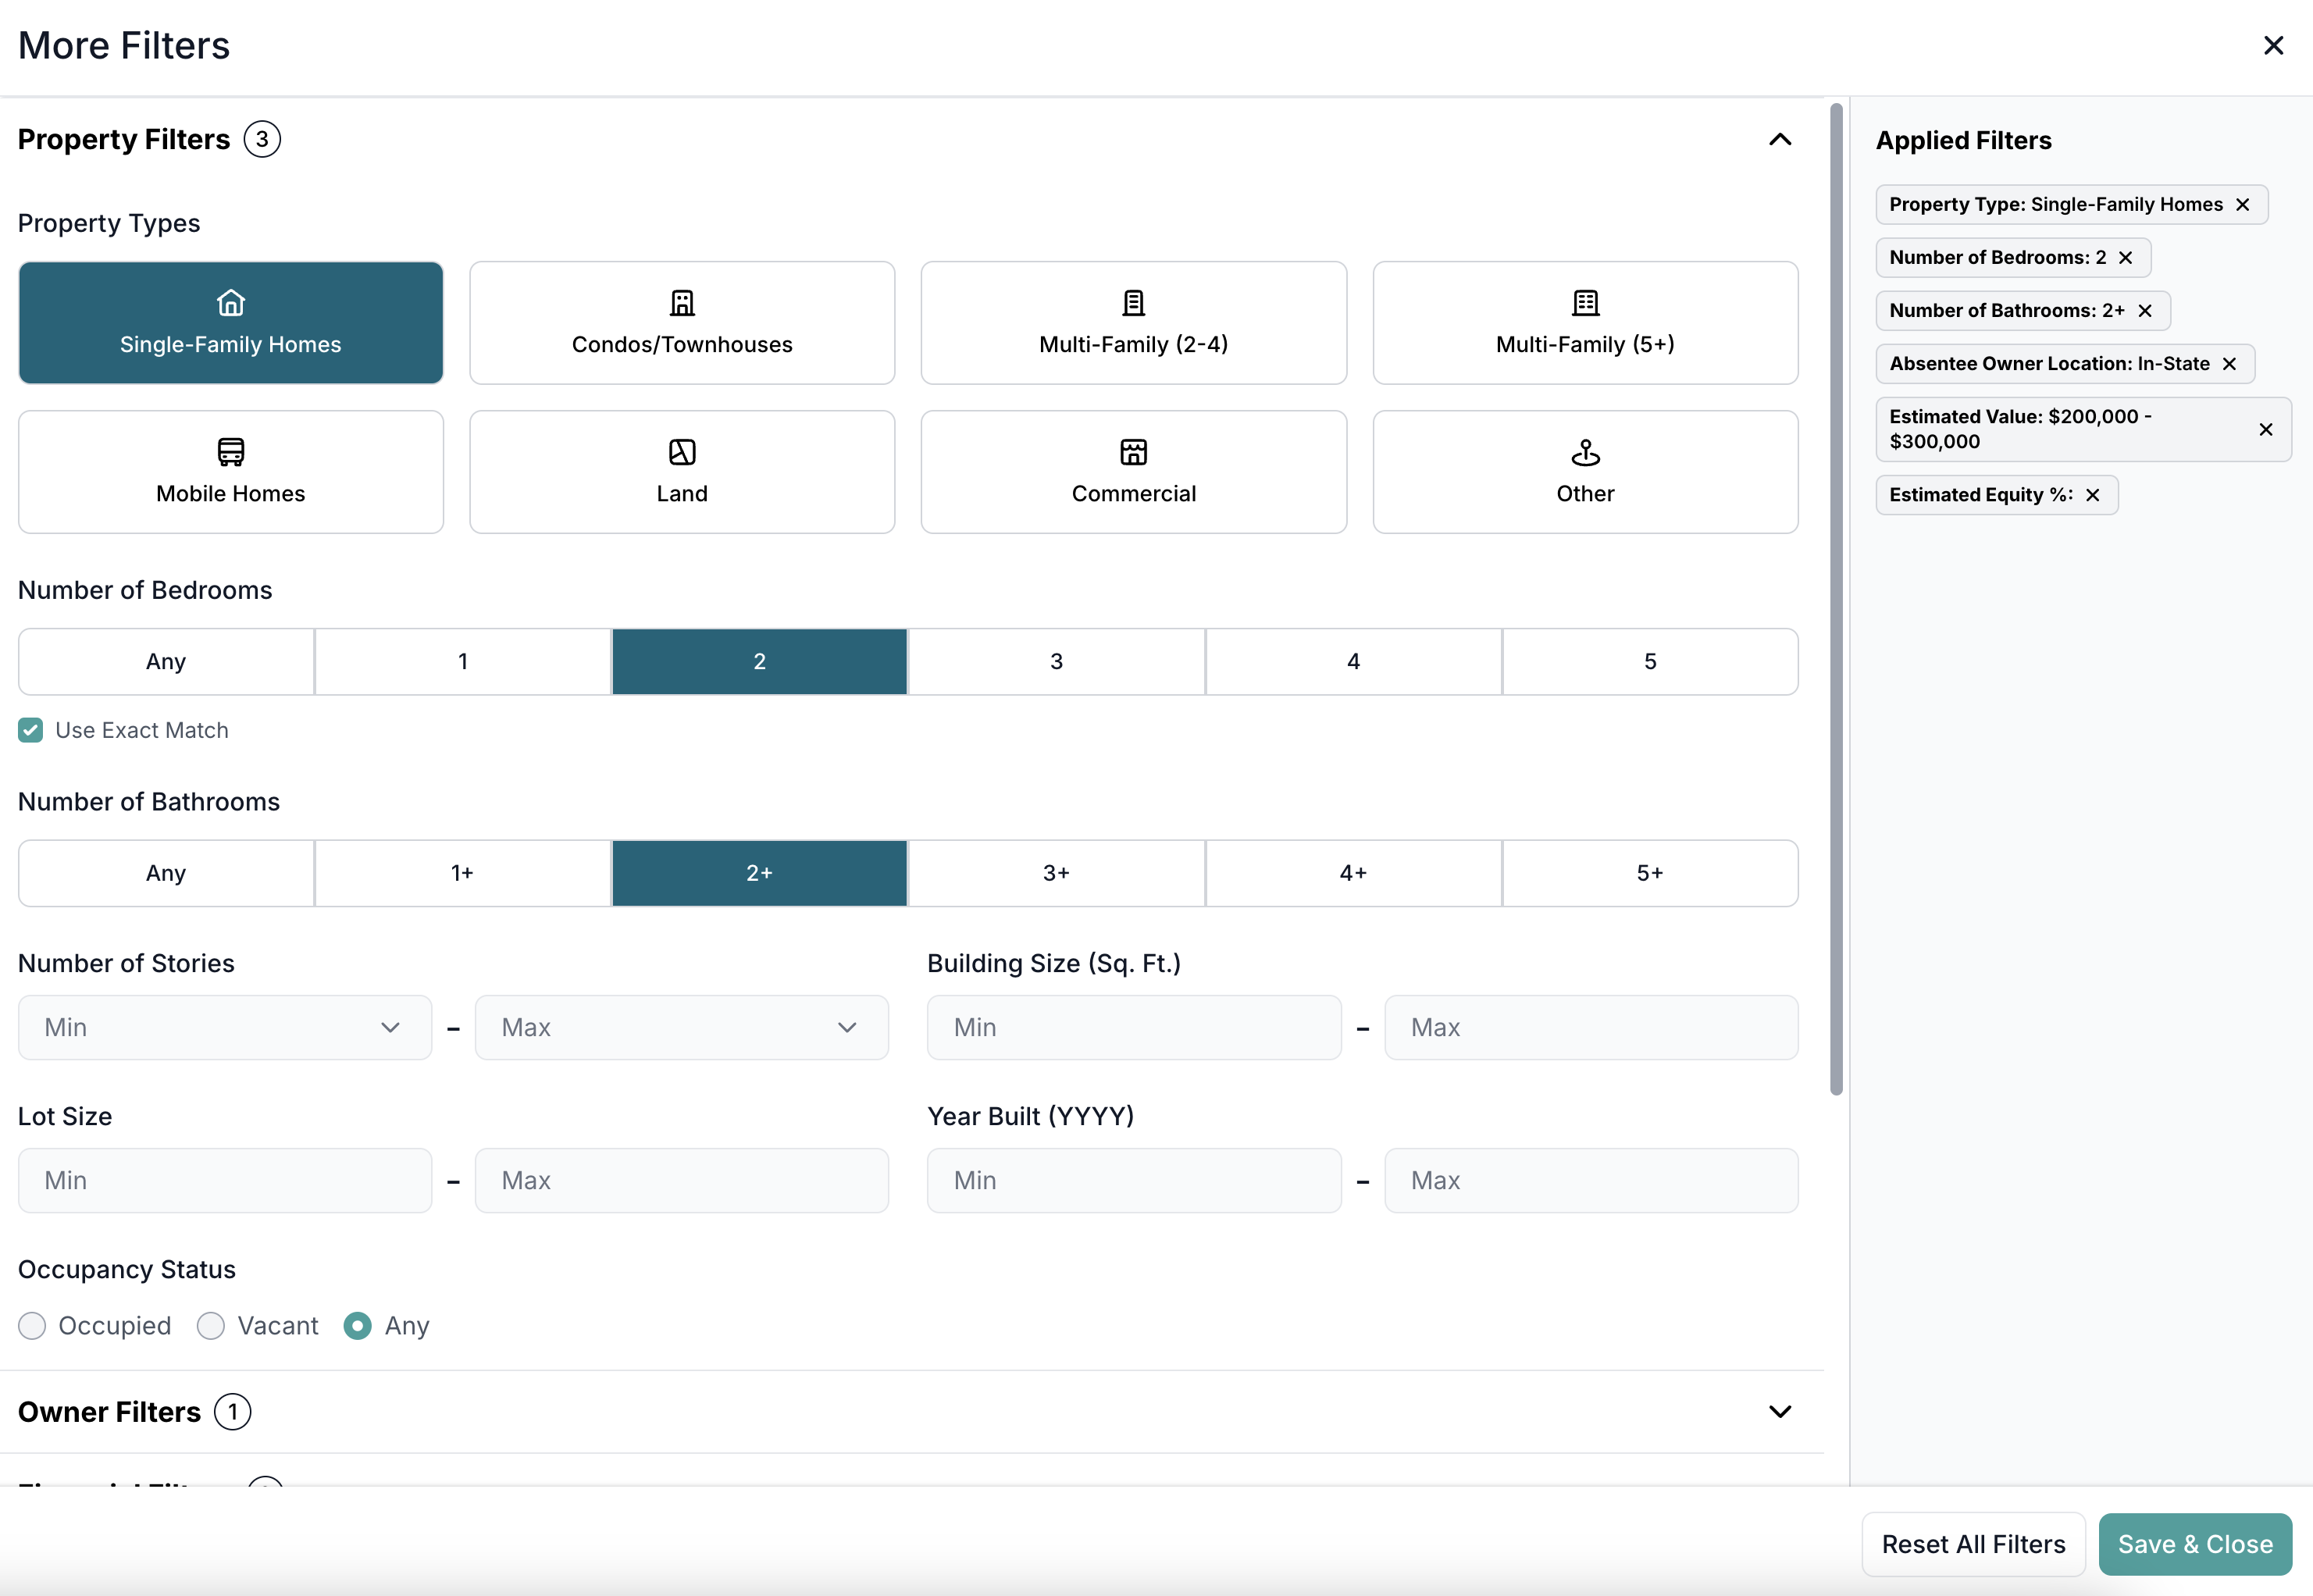Select 4+ bathrooms option
The width and height of the screenshot is (2313, 1596).
click(1353, 873)
